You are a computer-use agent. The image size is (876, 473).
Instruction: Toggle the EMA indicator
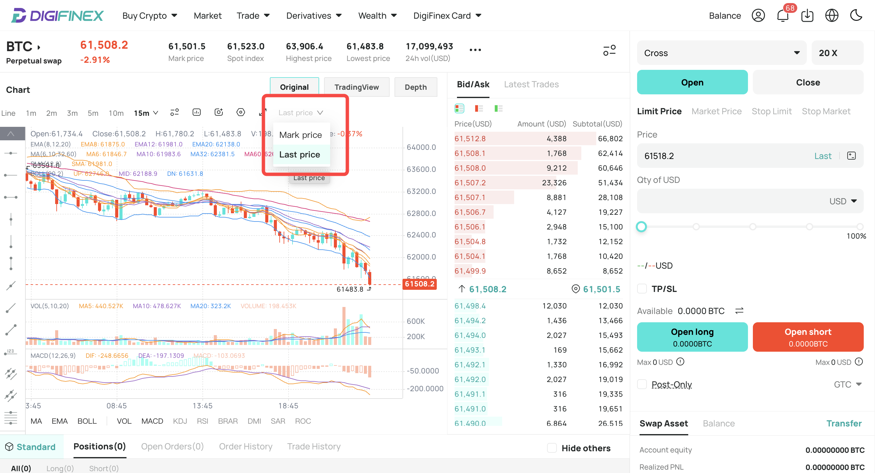59,421
